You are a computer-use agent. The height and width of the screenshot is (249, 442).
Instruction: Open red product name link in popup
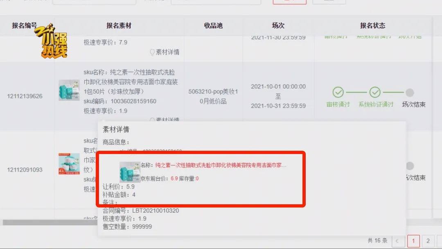(x=221, y=165)
